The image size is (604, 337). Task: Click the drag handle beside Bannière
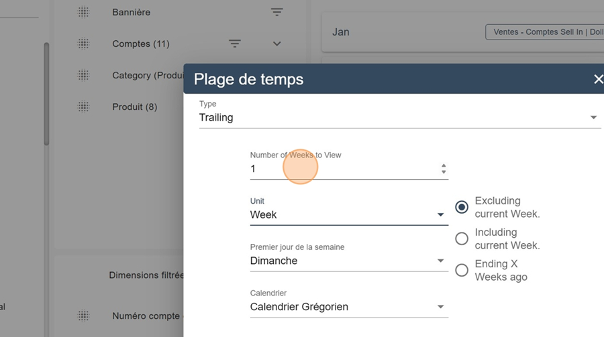83,12
